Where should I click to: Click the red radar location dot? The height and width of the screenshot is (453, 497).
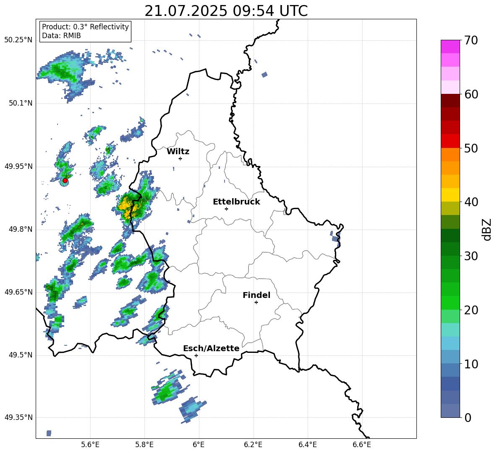pyautogui.click(x=65, y=181)
